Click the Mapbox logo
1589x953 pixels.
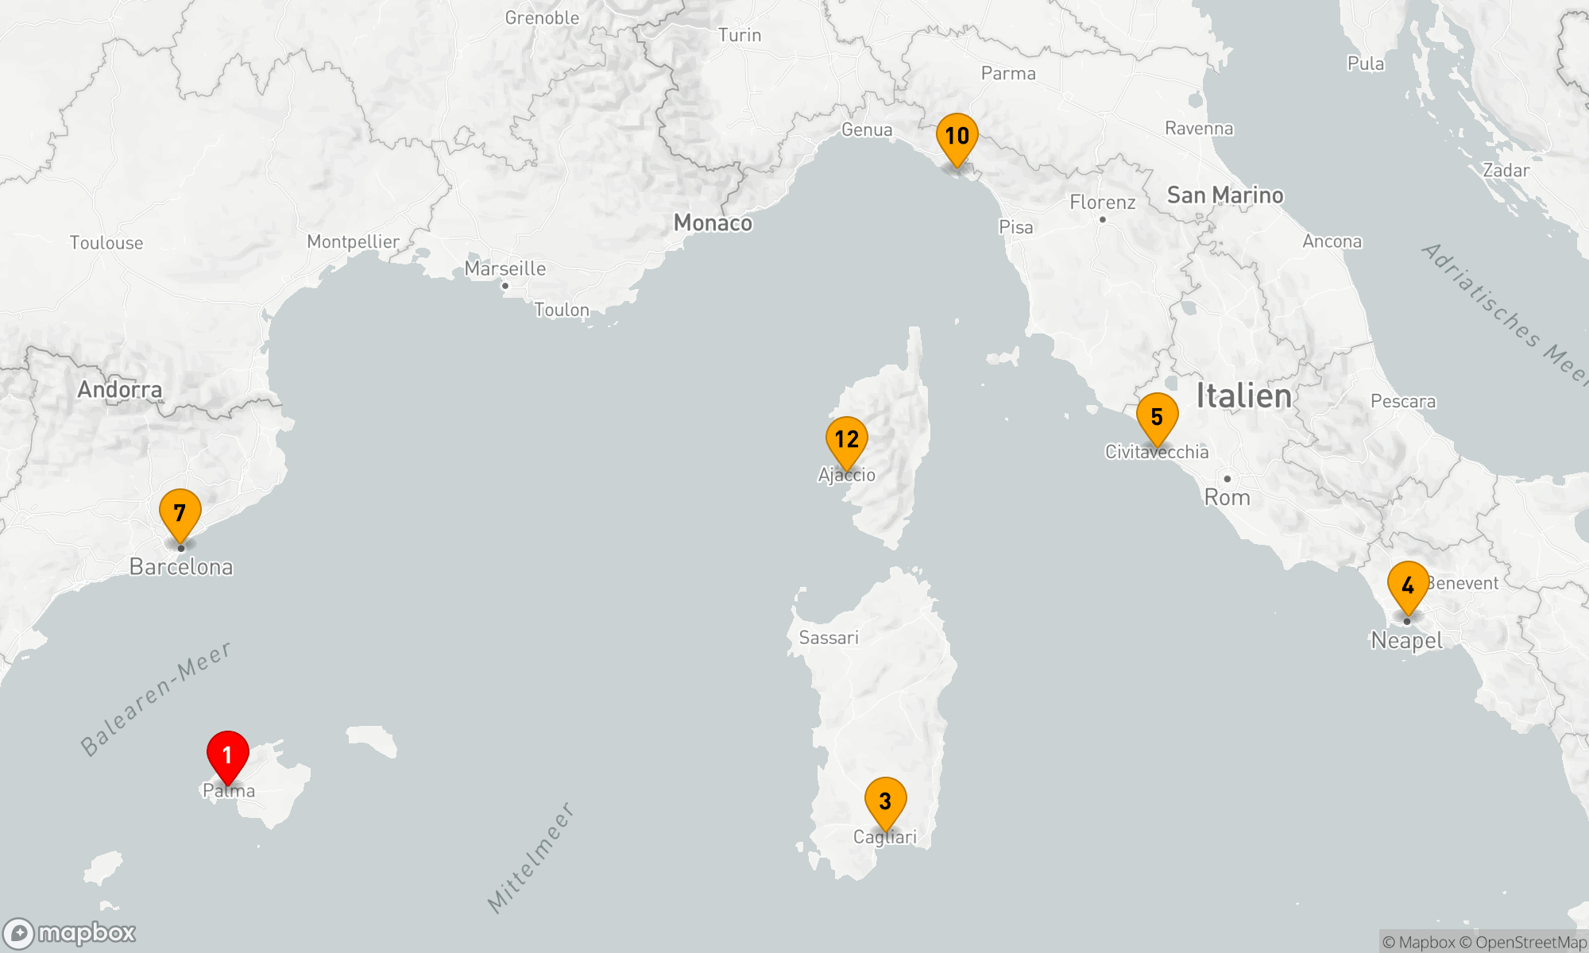[x=70, y=933]
